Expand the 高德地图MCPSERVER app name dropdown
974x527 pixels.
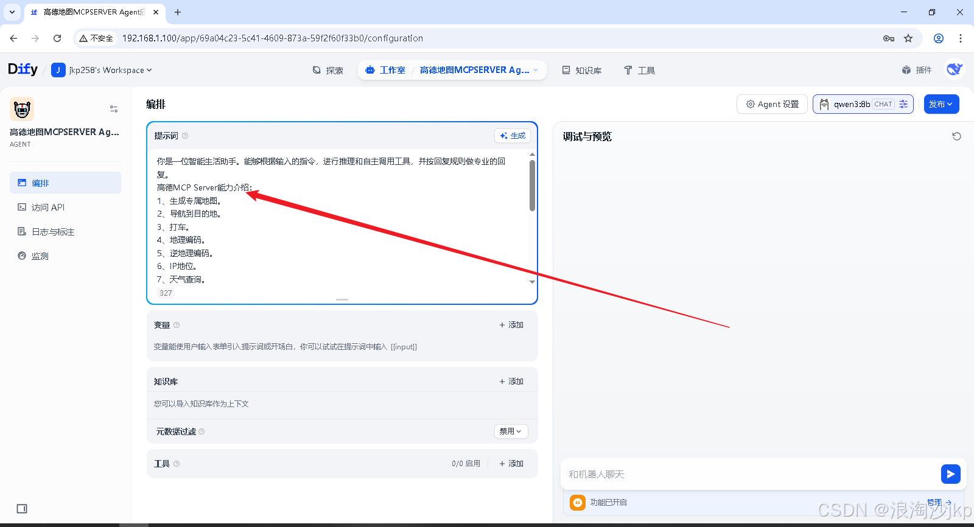pos(479,70)
